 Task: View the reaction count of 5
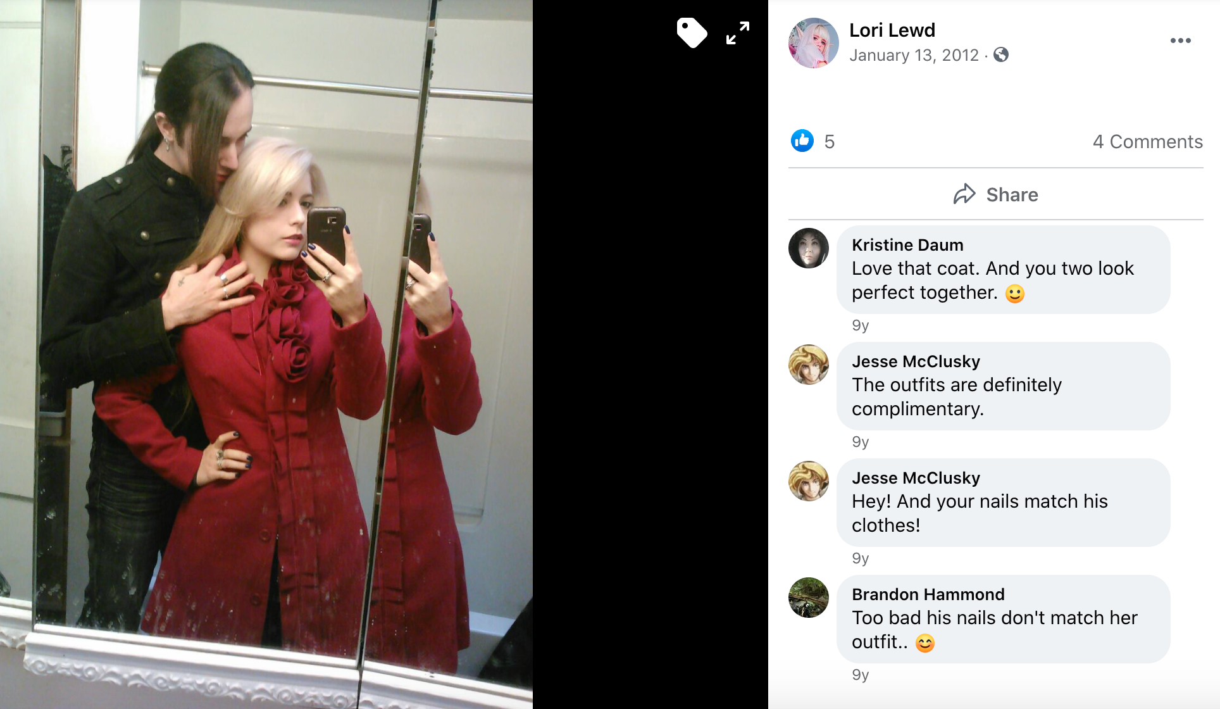[x=830, y=142]
